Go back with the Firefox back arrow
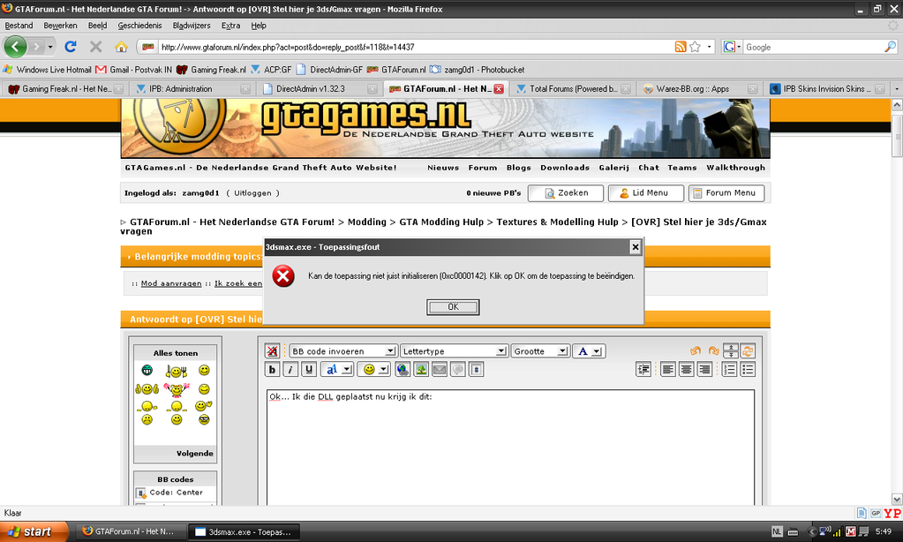The image size is (903, 542). [x=16, y=47]
